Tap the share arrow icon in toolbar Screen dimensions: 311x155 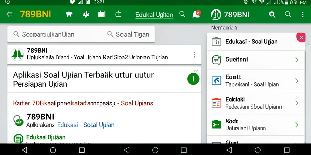pyautogui.click(x=118, y=14)
